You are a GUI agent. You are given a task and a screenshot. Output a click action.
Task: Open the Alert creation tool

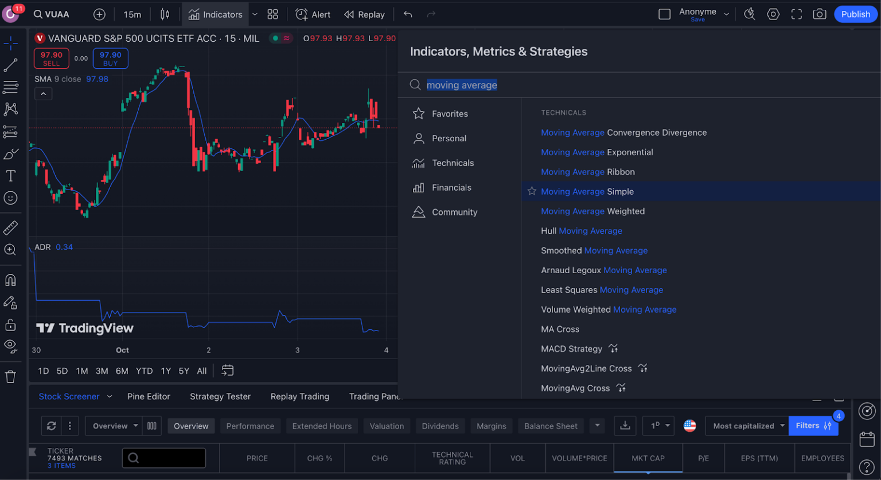313,14
